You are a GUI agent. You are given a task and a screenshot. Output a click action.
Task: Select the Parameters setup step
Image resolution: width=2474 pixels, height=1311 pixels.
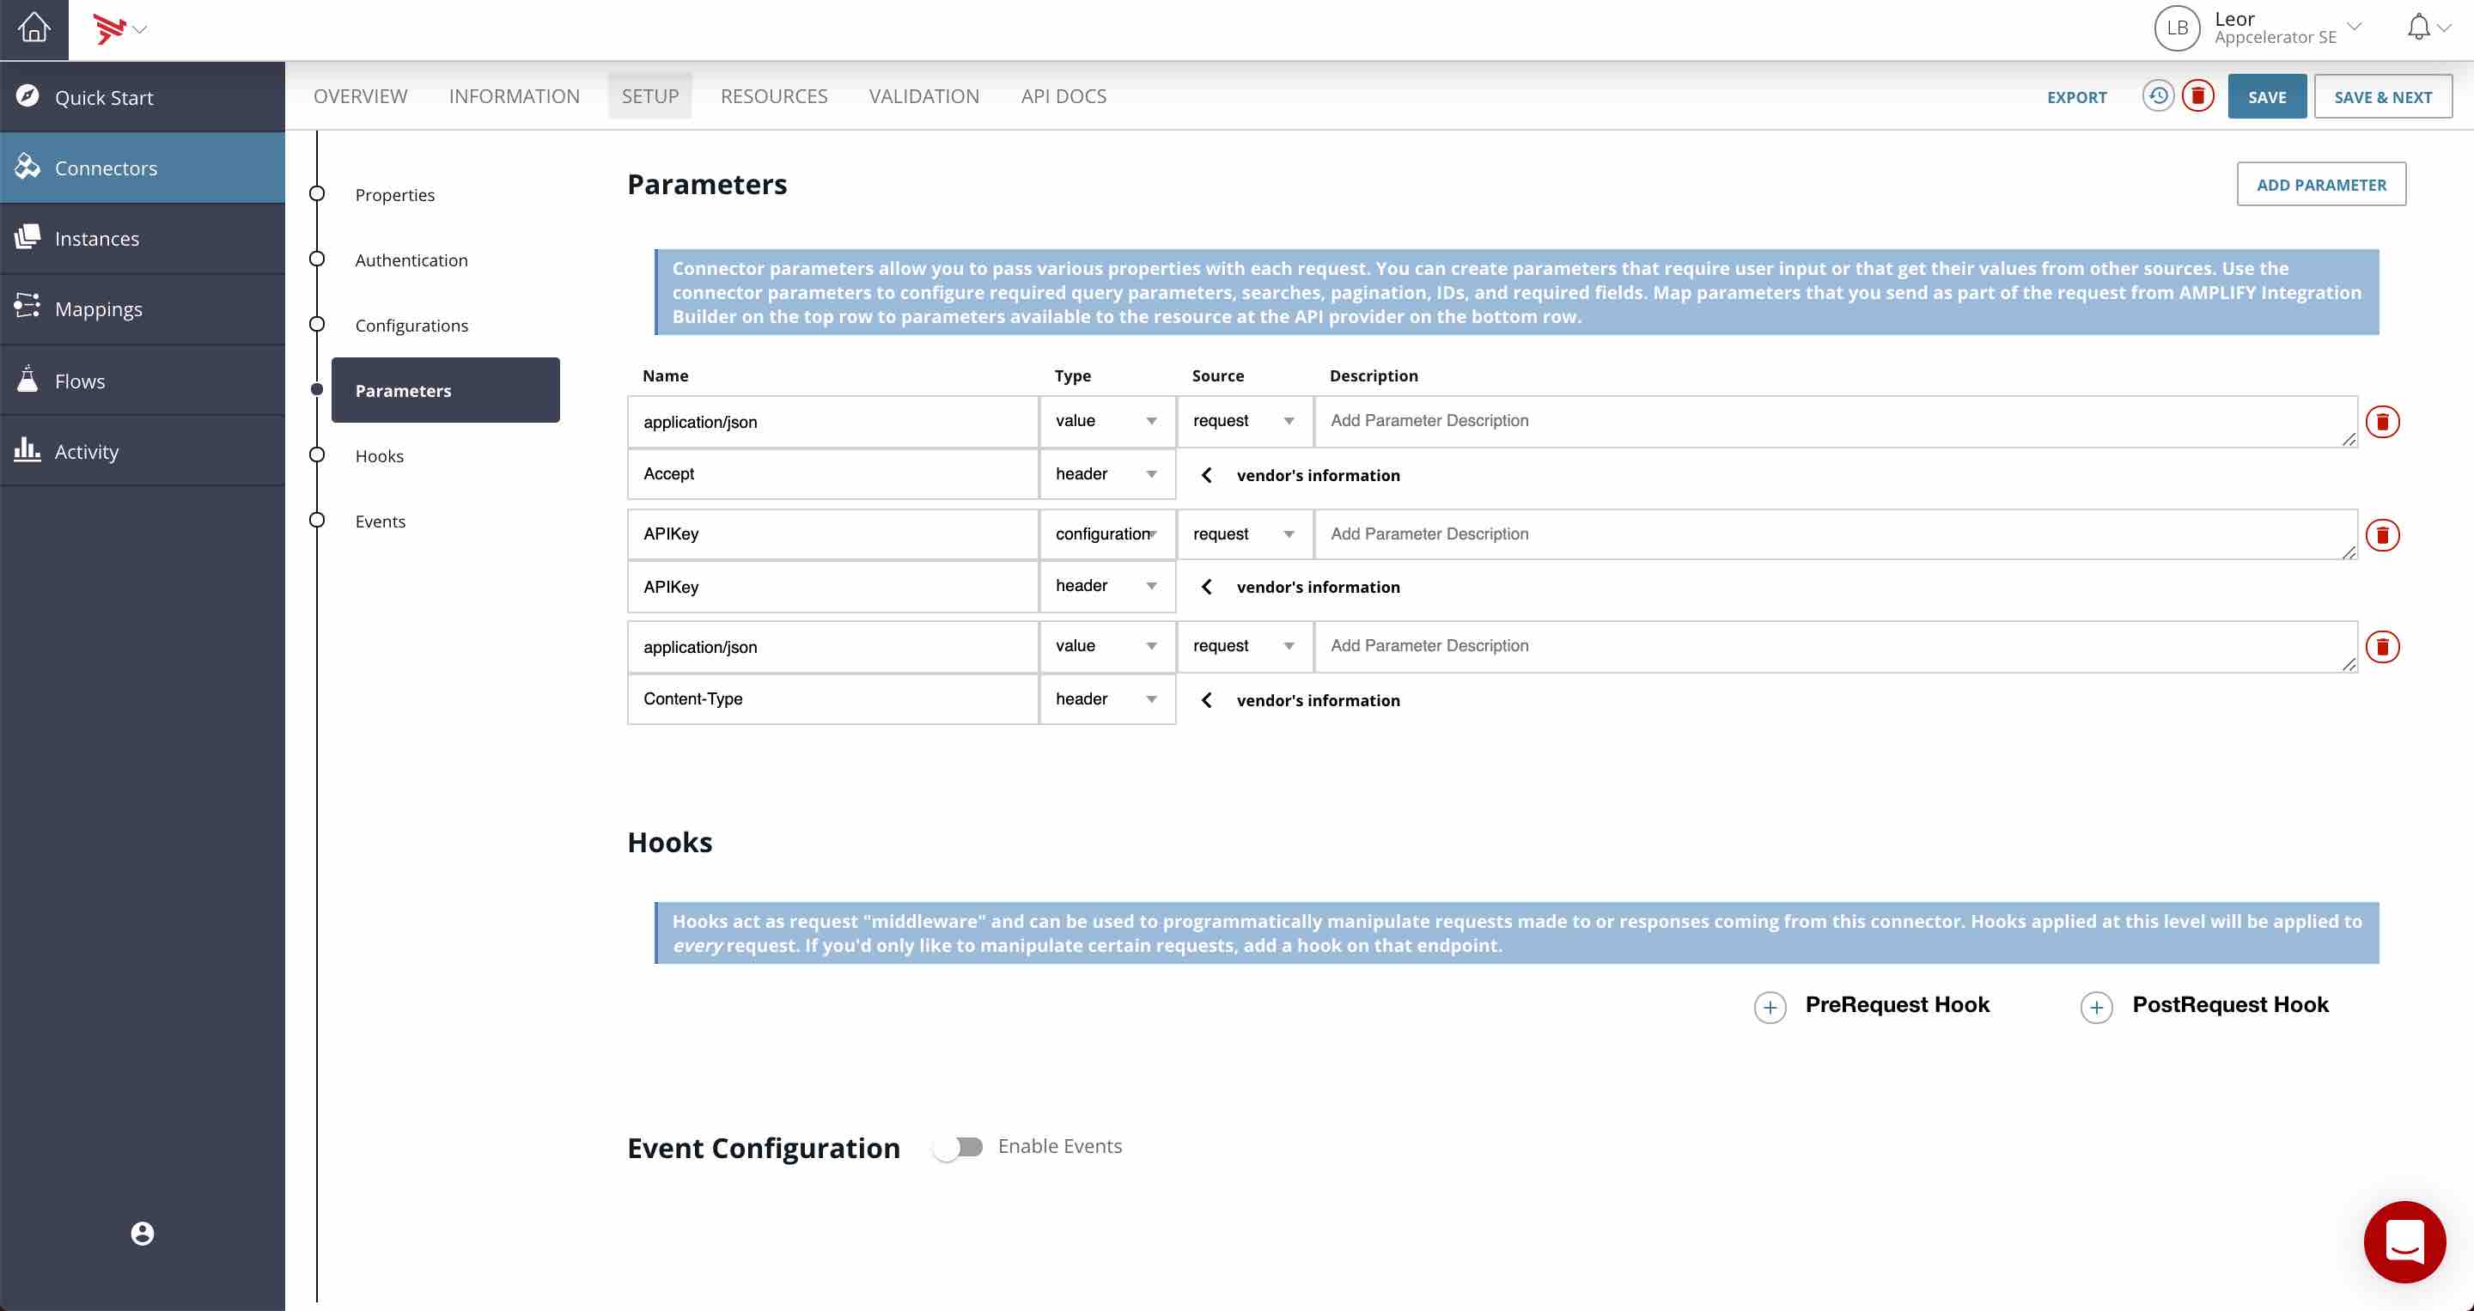pyautogui.click(x=445, y=390)
